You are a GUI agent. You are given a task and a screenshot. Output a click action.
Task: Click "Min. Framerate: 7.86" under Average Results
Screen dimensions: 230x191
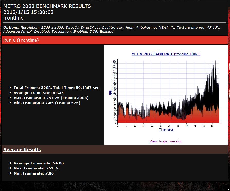coord(34,173)
